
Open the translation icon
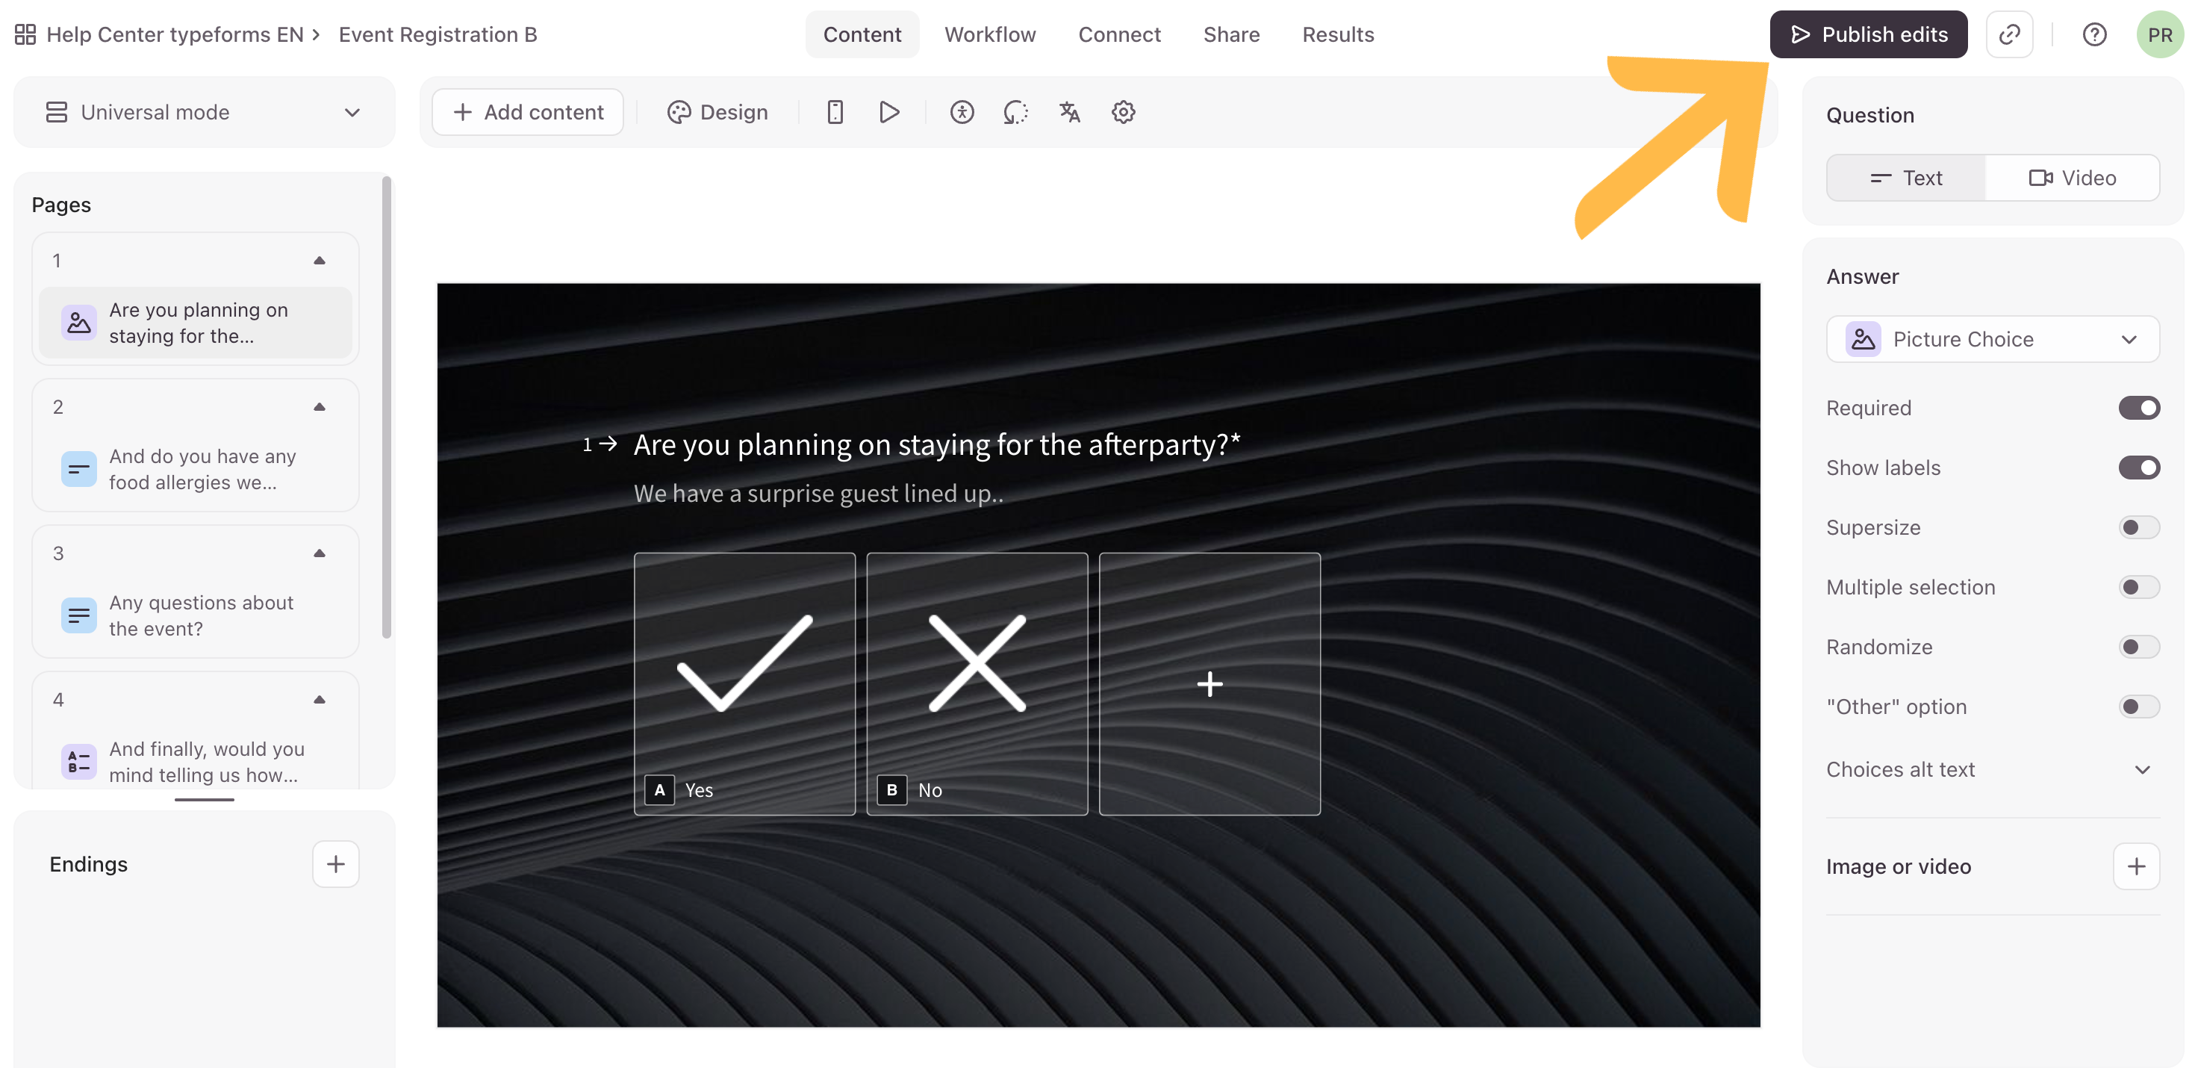point(1069,112)
